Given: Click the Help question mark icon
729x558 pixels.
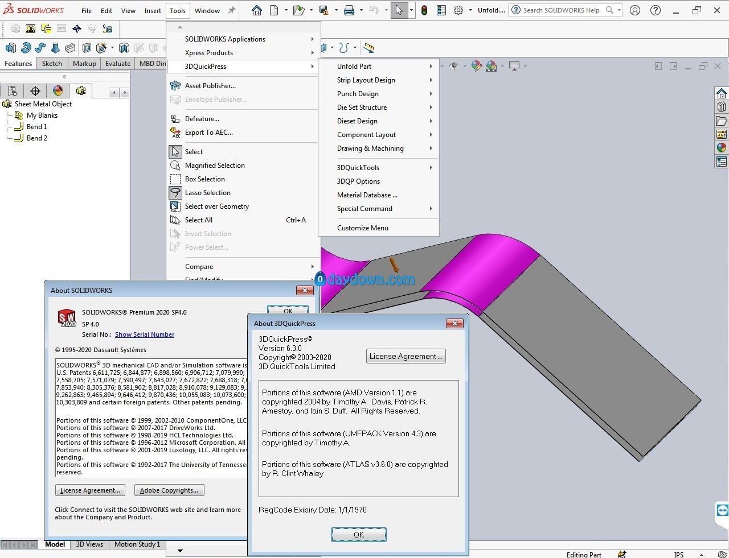Looking at the screenshot, I should pyautogui.click(x=656, y=10).
